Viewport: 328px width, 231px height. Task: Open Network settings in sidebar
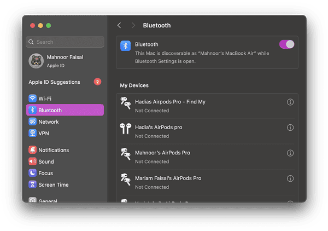coord(48,122)
